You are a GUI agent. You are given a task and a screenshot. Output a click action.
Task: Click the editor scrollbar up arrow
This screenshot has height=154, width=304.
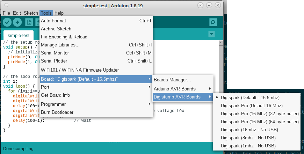pyautogui.click(x=221, y=43)
